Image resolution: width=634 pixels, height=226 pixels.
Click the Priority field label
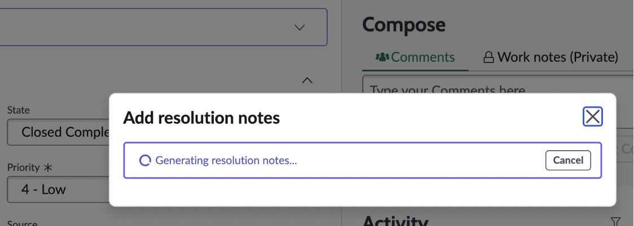point(24,167)
